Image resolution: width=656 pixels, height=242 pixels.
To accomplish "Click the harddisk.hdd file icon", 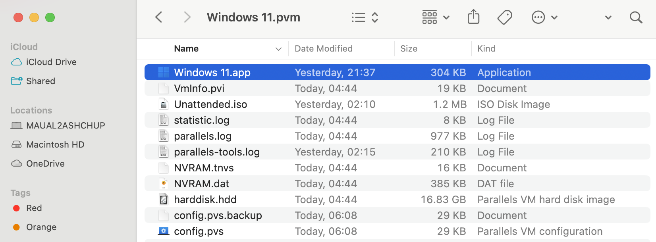I will point(164,199).
